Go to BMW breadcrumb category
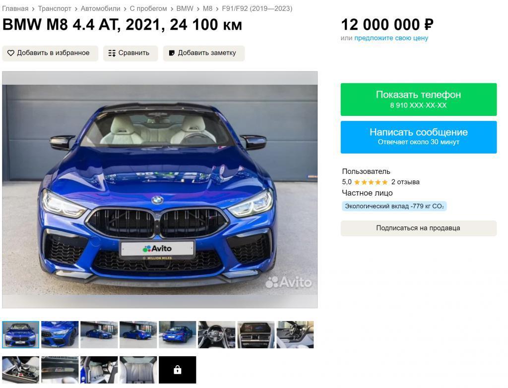The width and height of the screenshot is (508, 388). pyautogui.click(x=185, y=9)
